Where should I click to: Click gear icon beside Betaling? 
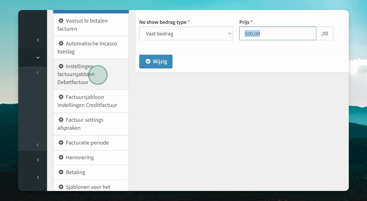coord(61,172)
